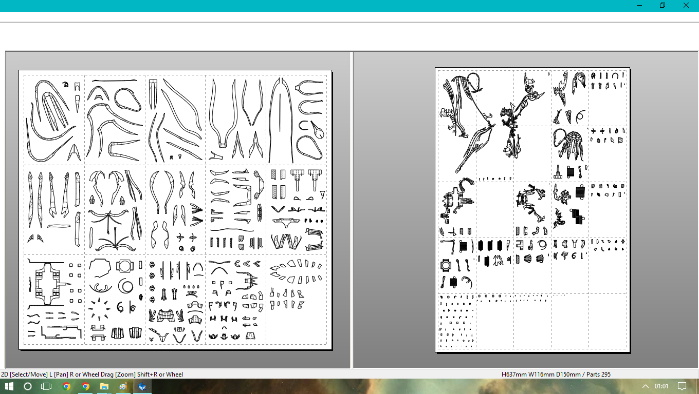Image resolution: width=699 pixels, height=394 pixels.
Task: Open File Explorer from the taskbar
Action: 104,386
